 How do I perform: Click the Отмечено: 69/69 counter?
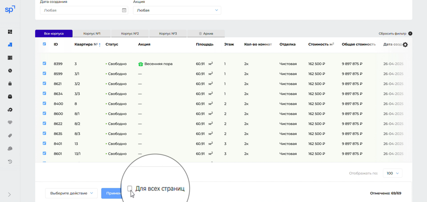pos(386,193)
